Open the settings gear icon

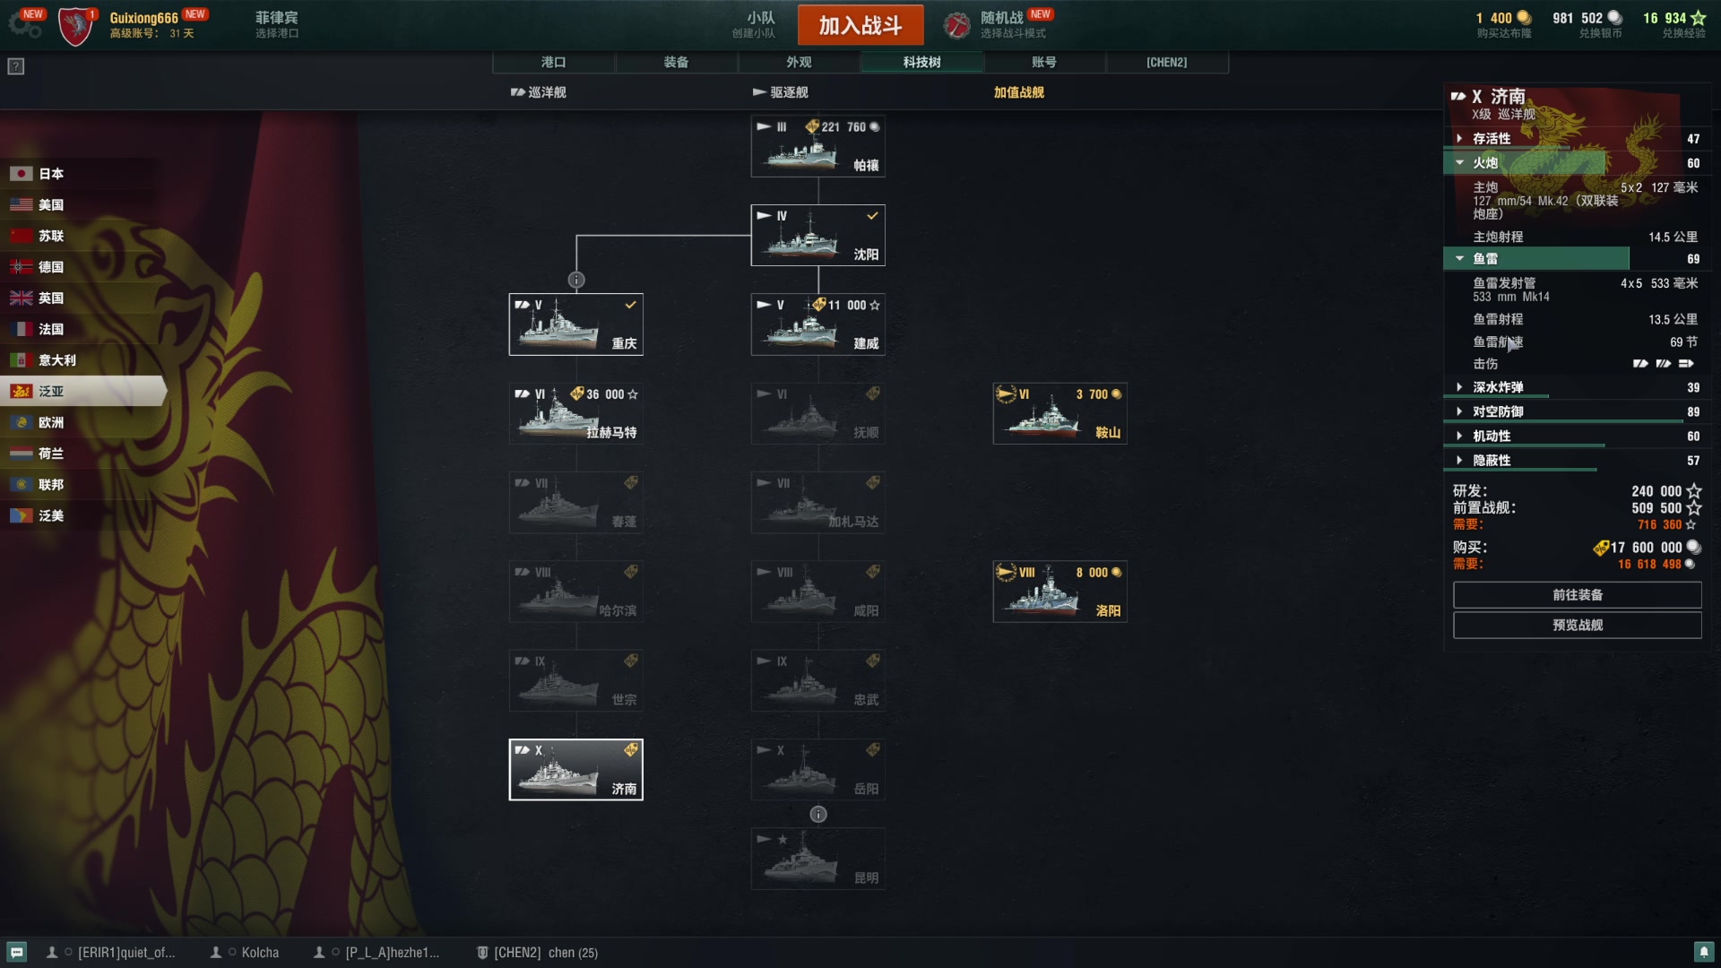point(24,25)
